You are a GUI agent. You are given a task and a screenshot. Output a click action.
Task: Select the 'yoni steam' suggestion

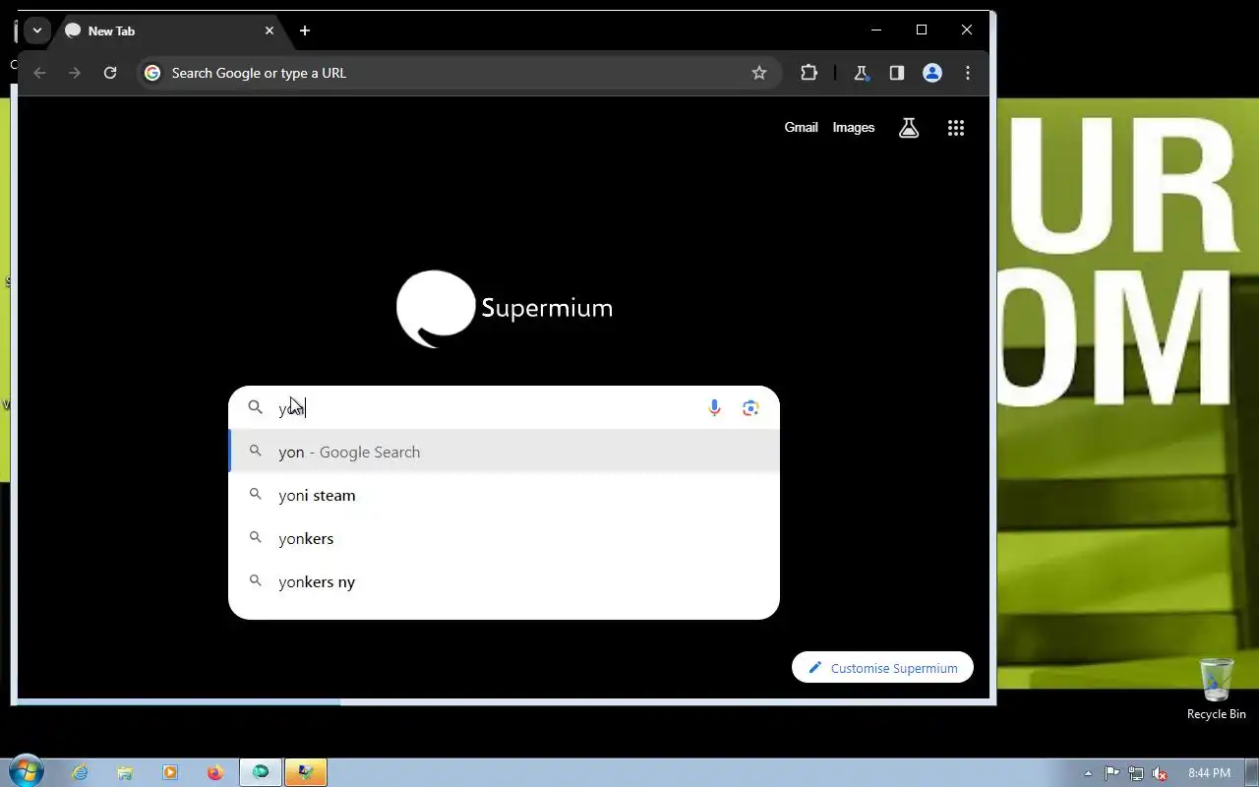click(504, 495)
